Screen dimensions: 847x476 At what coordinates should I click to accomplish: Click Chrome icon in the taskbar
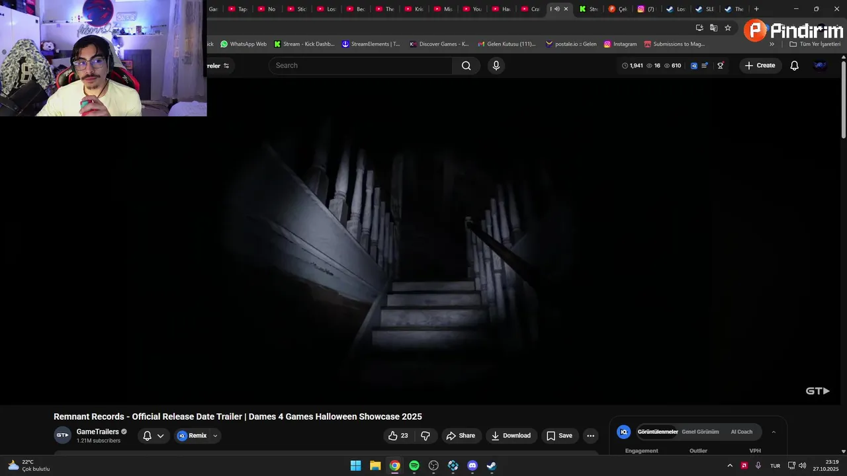coord(394,465)
